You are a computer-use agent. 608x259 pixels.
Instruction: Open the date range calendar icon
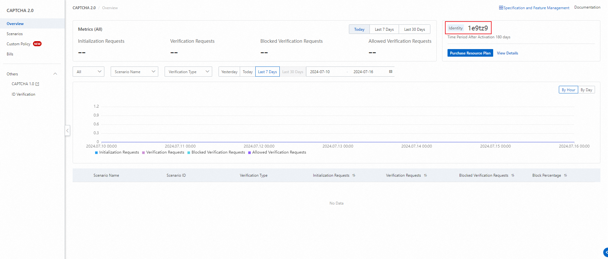click(x=391, y=72)
